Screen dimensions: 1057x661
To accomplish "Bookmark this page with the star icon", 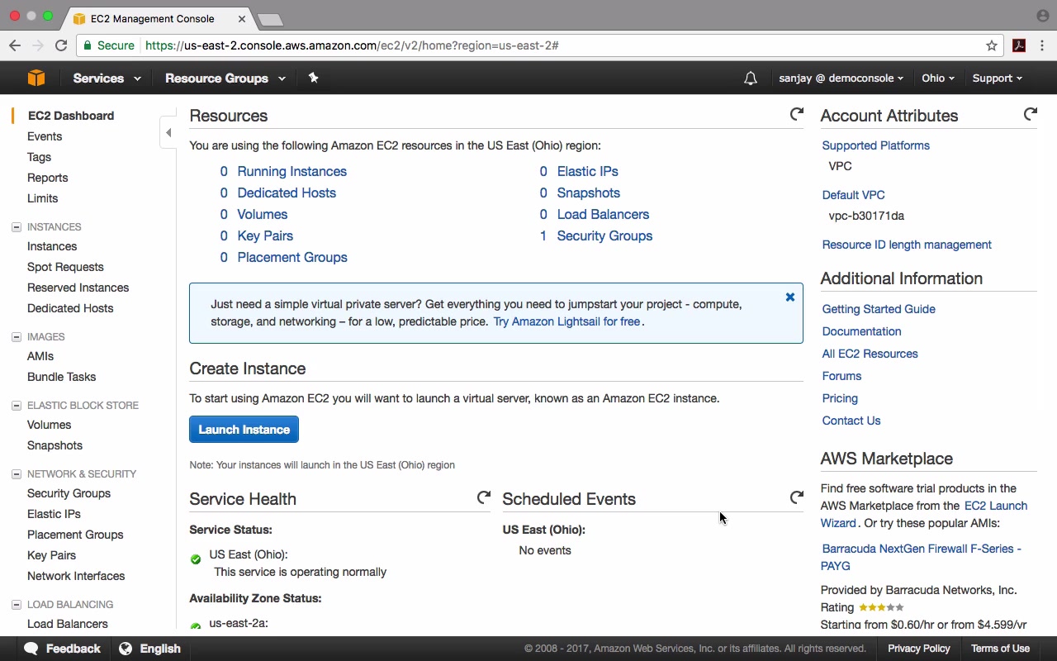I will pyautogui.click(x=992, y=45).
